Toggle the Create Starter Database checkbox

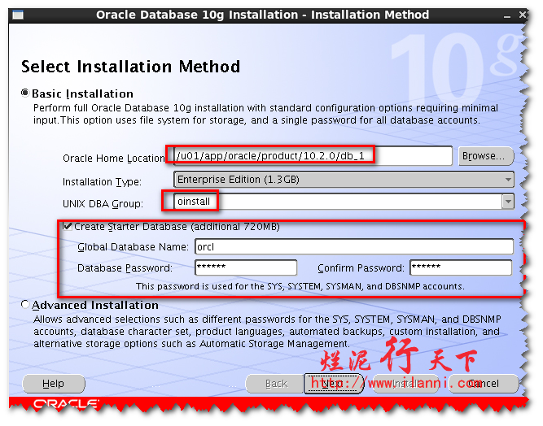tap(68, 226)
